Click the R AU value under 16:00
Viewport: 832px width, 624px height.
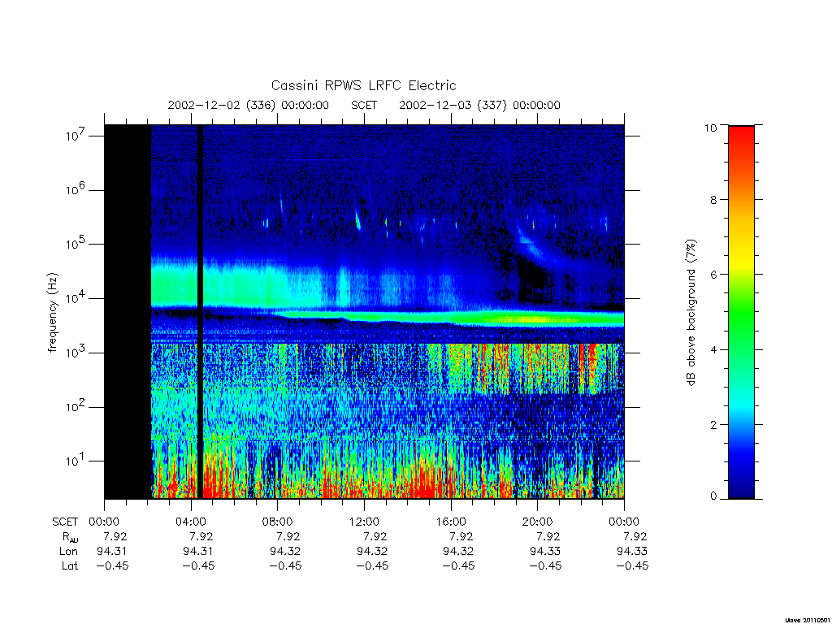pyautogui.click(x=461, y=536)
